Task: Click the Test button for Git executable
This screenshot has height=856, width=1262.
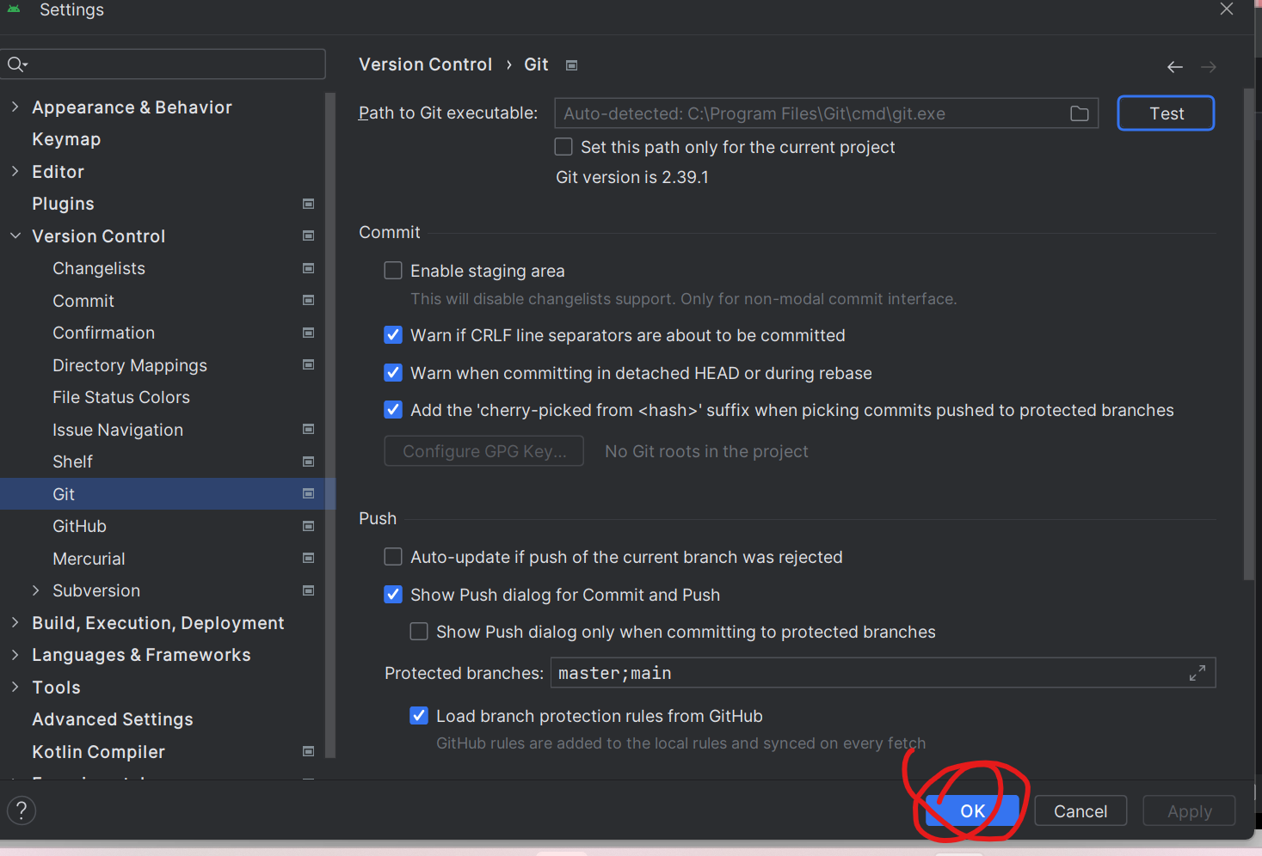Action: click(x=1166, y=113)
